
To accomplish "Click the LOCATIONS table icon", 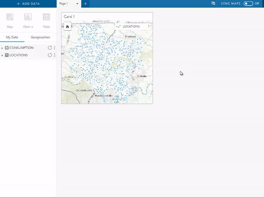I will (x=7, y=55).
